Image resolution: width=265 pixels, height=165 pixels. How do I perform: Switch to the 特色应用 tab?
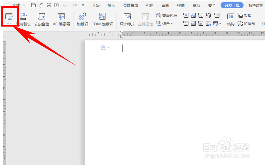256,5
